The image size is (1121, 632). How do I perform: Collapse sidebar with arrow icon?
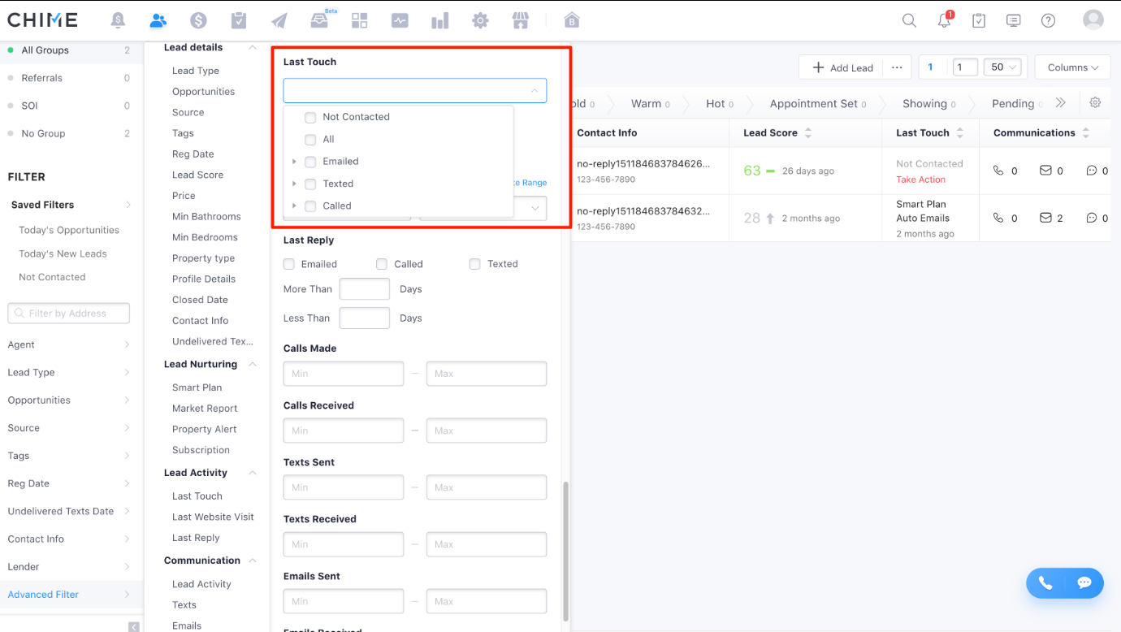point(134,626)
